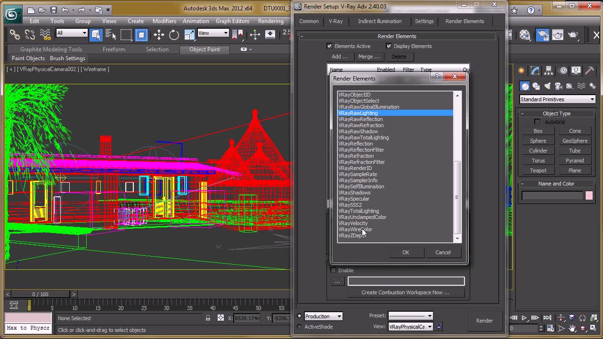Open the selection filter 'All' dropdown

coord(72,33)
